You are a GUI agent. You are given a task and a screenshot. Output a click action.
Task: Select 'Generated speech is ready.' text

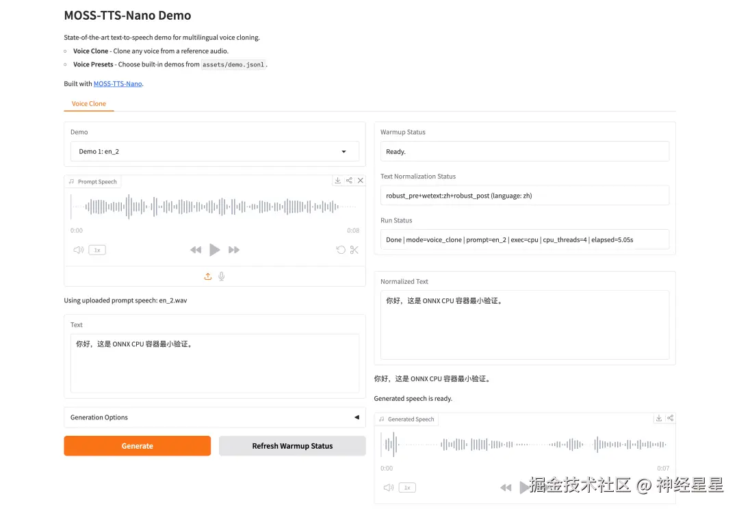coord(413,399)
